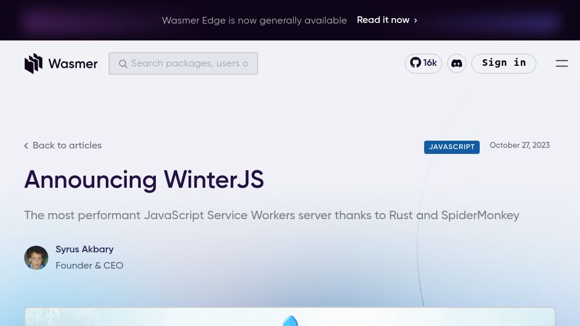Click the search magnifier icon
This screenshot has height=326, width=580.
click(123, 63)
